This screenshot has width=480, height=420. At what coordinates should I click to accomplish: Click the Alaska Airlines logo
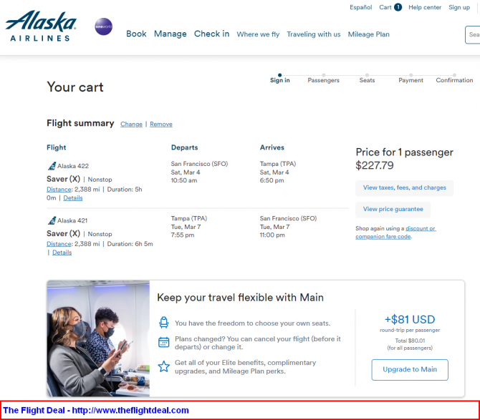(41, 26)
